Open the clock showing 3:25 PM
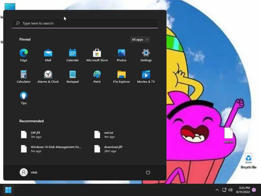The height and width of the screenshot is (196, 261). point(243,190)
